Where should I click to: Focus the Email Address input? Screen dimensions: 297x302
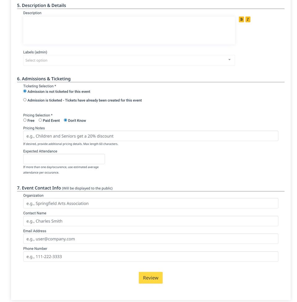(x=151, y=239)
